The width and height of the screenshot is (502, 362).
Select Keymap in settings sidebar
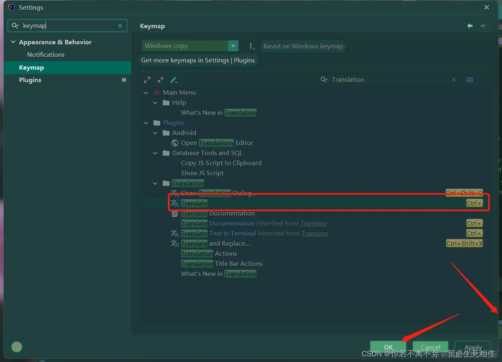click(x=67, y=68)
